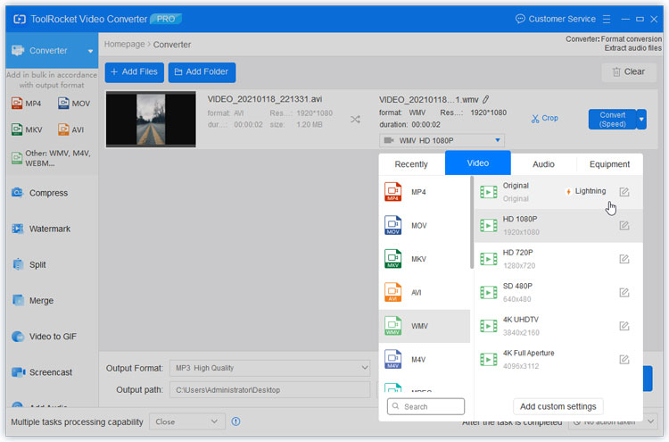Open the WMV HD 1080P format dropdown
The width and height of the screenshot is (669, 442).
pos(442,140)
